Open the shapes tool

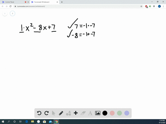click(x=68, y=113)
